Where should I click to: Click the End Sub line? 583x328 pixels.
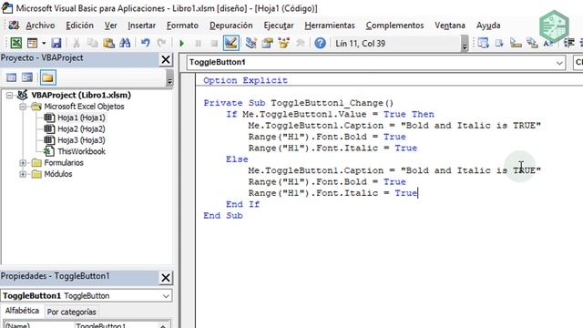coord(223,215)
